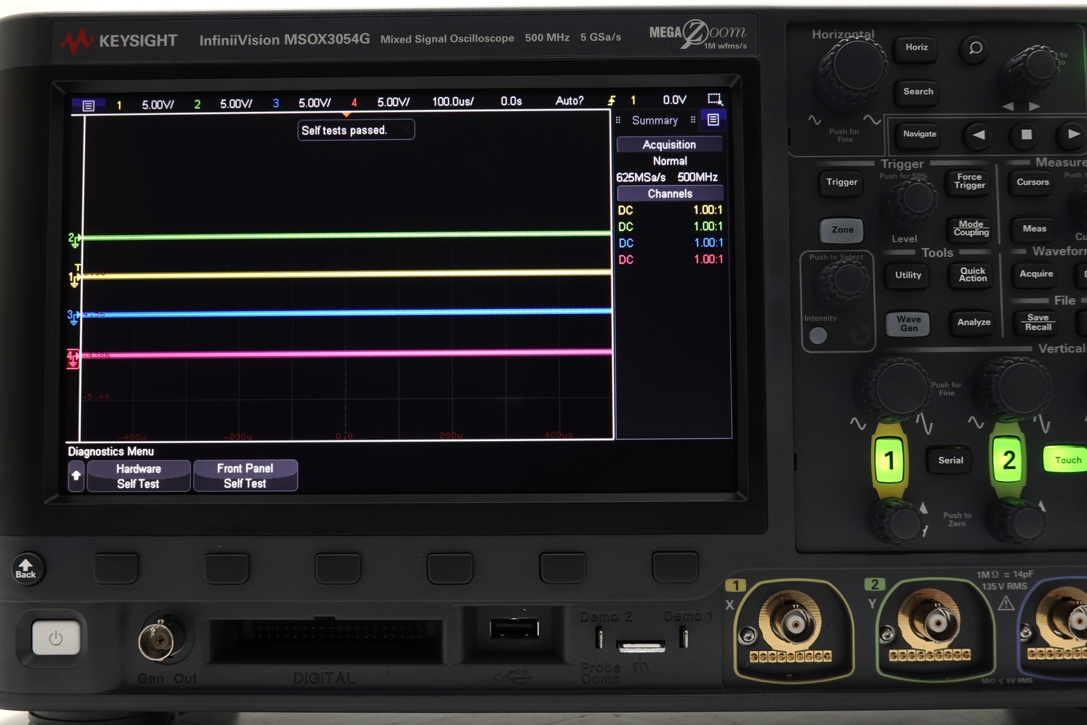Tap the zoom box icon on the status bar

(x=715, y=99)
